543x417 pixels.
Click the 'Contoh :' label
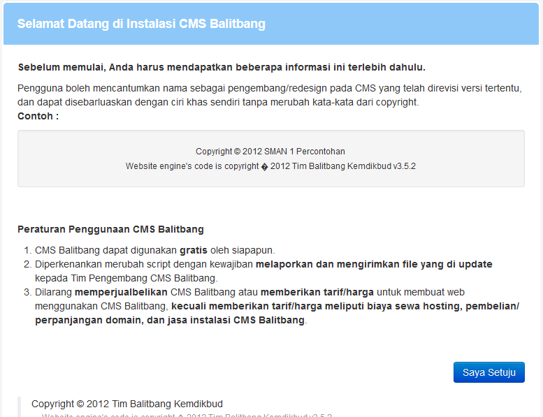pyautogui.click(x=38, y=116)
